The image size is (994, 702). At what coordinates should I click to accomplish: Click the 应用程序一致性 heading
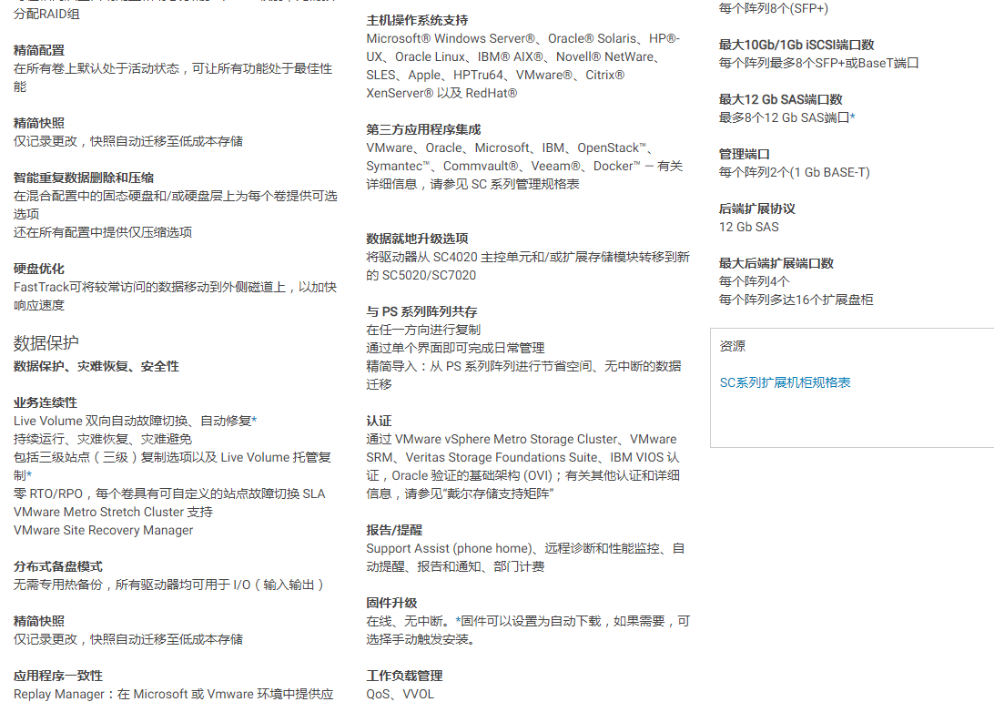point(57,676)
